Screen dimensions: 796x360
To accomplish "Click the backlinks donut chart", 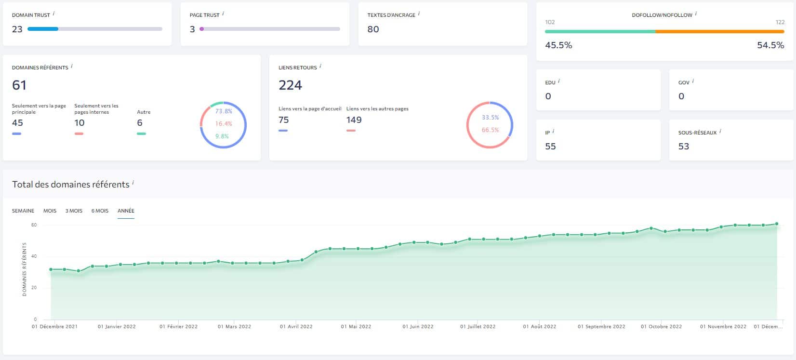I will click(x=490, y=125).
